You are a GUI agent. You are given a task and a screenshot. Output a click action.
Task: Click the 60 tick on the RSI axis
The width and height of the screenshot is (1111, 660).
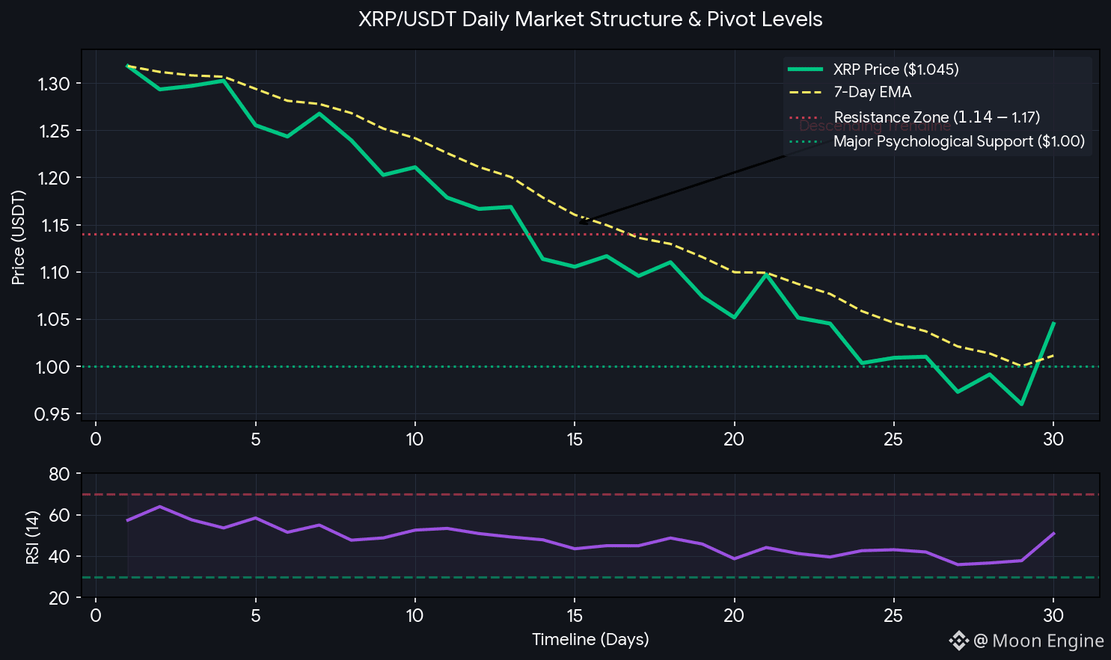[x=61, y=515]
